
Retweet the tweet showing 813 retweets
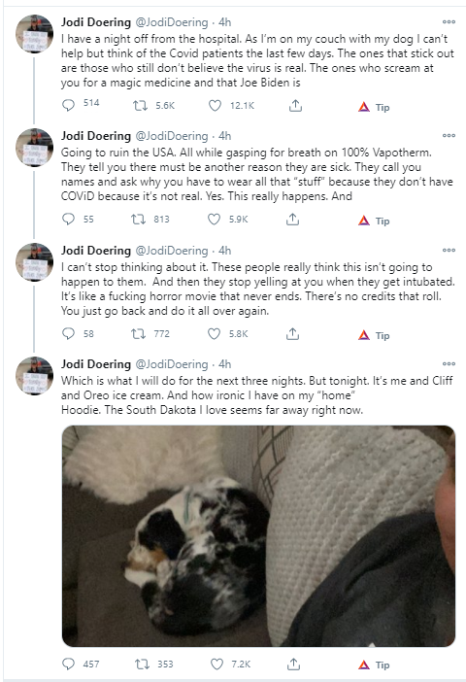point(139,220)
